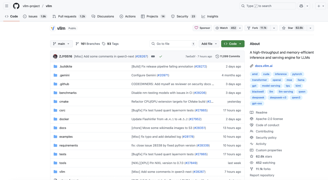Open the Fork dropdown arrow
The height and width of the screenshot is (180, 328).
coord(274,28)
